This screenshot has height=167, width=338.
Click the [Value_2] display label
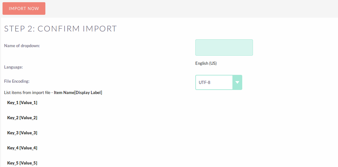28,118
